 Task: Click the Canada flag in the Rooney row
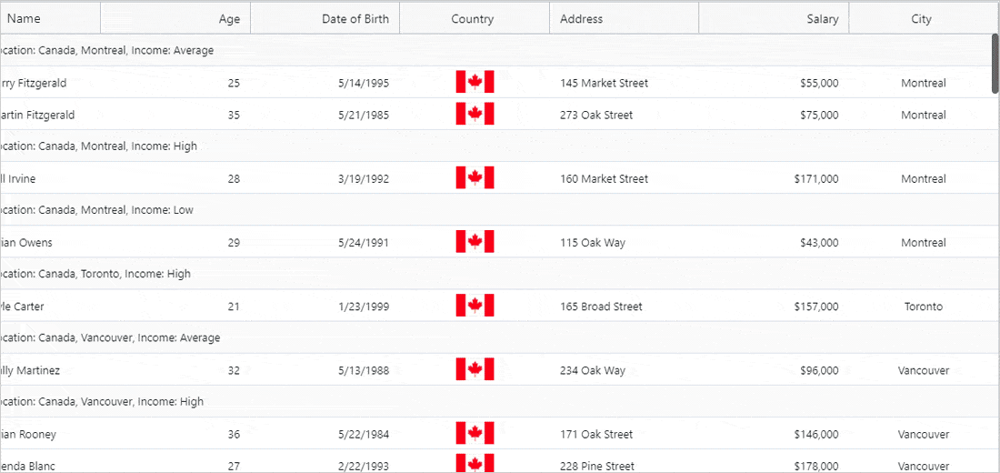coord(475,434)
